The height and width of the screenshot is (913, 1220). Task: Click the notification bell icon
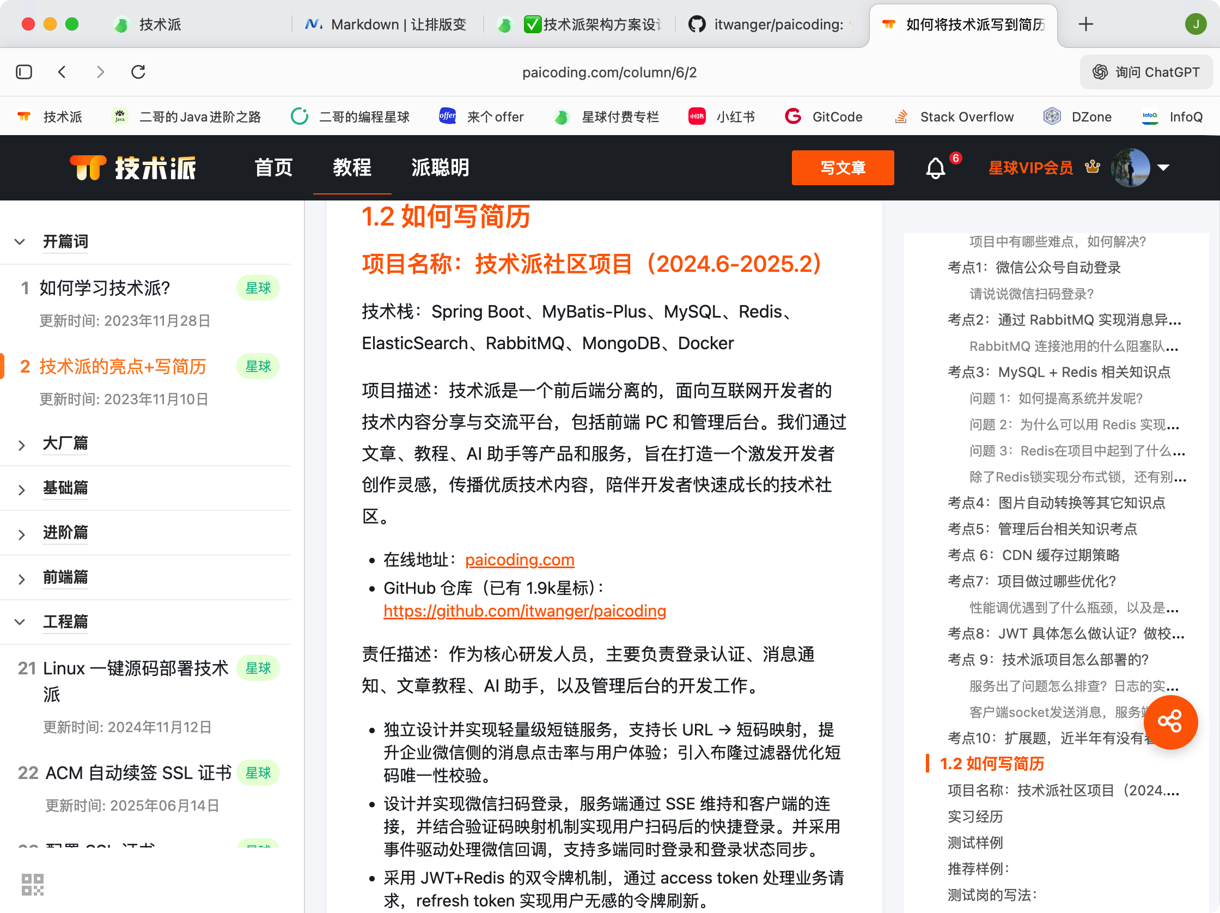pos(935,168)
